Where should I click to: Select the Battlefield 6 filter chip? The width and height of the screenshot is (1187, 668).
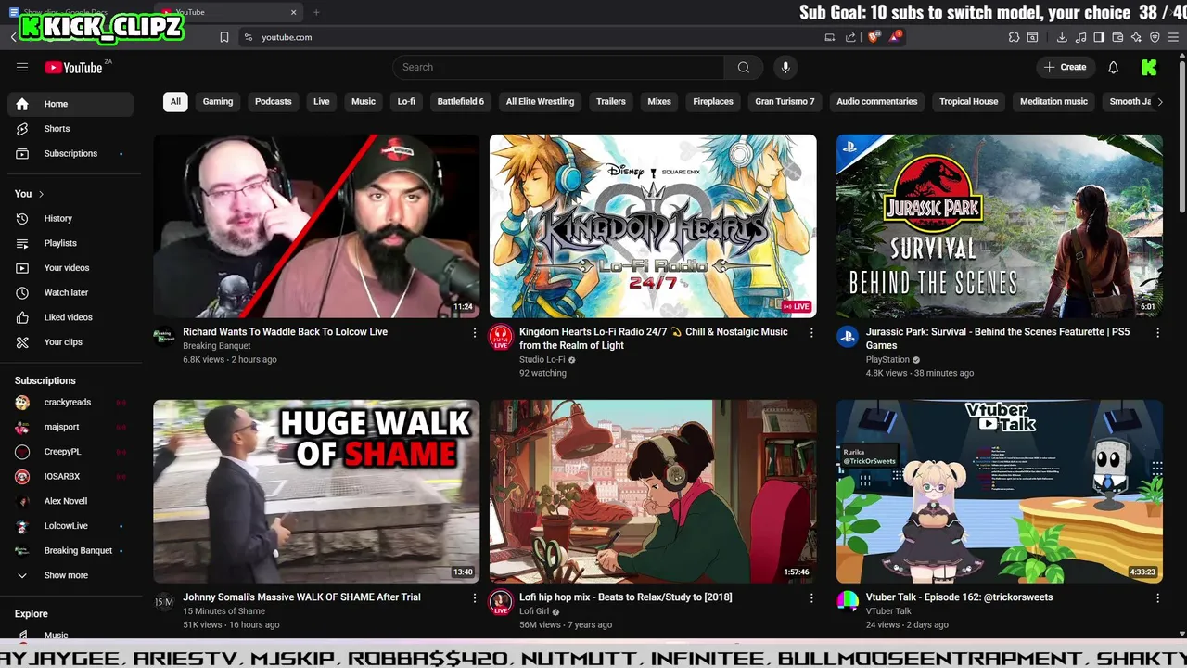(x=461, y=102)
